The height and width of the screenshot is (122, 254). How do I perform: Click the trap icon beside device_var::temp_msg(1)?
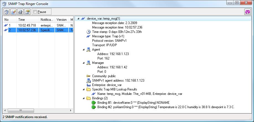tap(83, 19)
